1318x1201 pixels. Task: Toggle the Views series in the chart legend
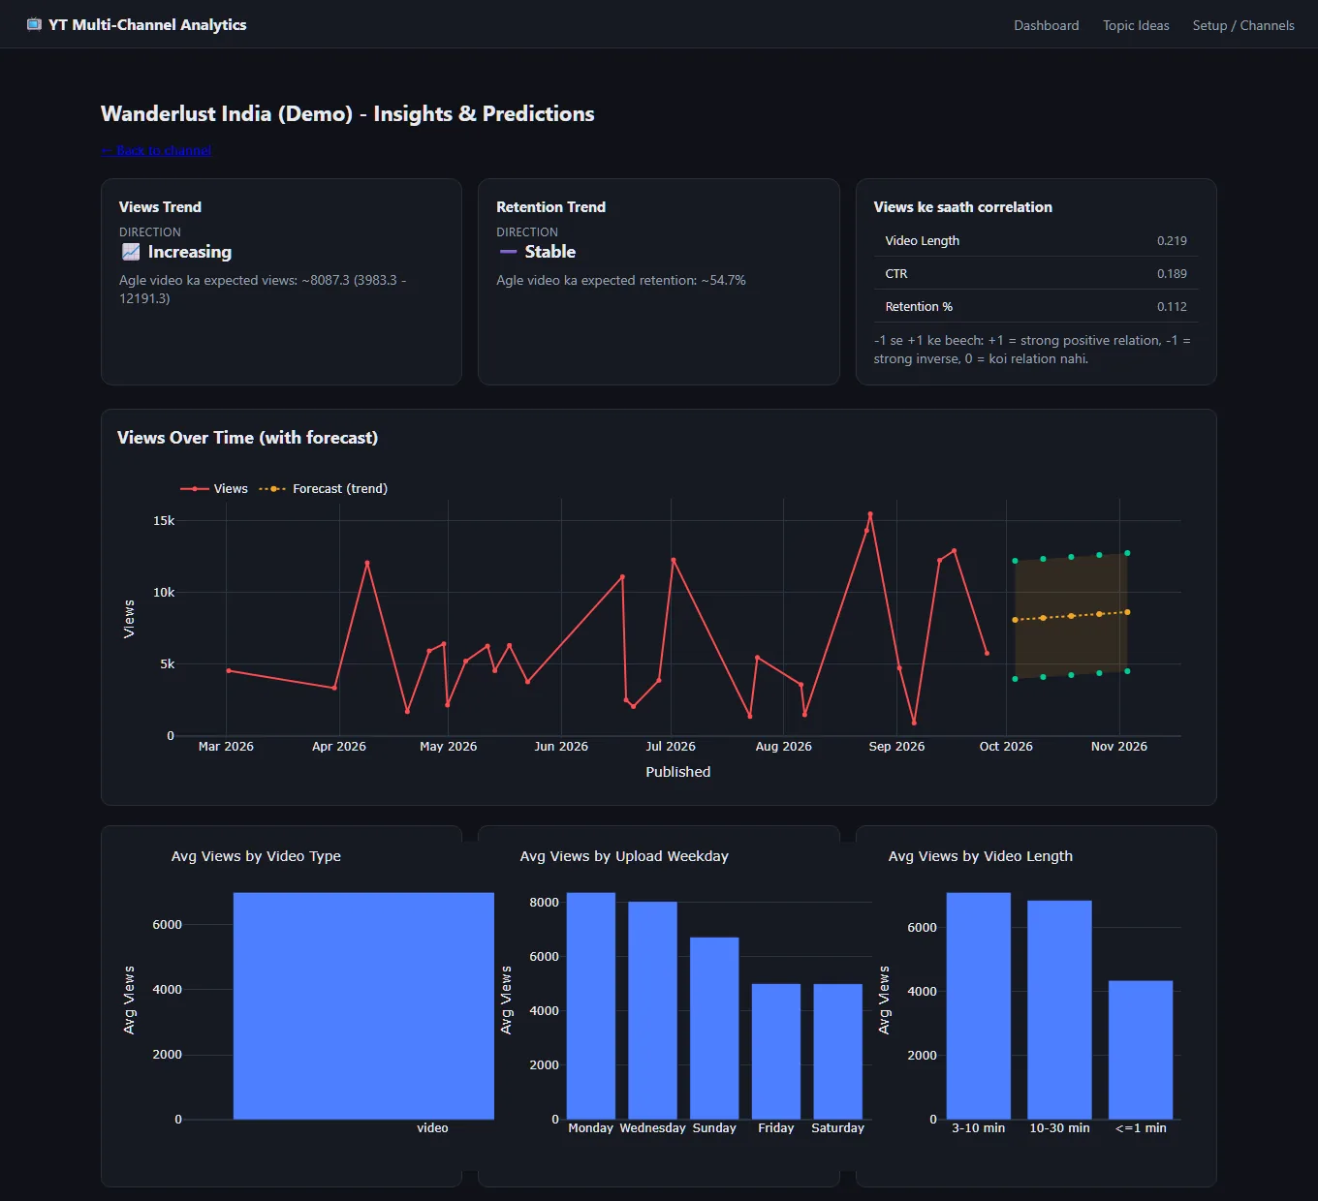click(x=214, y=489)
